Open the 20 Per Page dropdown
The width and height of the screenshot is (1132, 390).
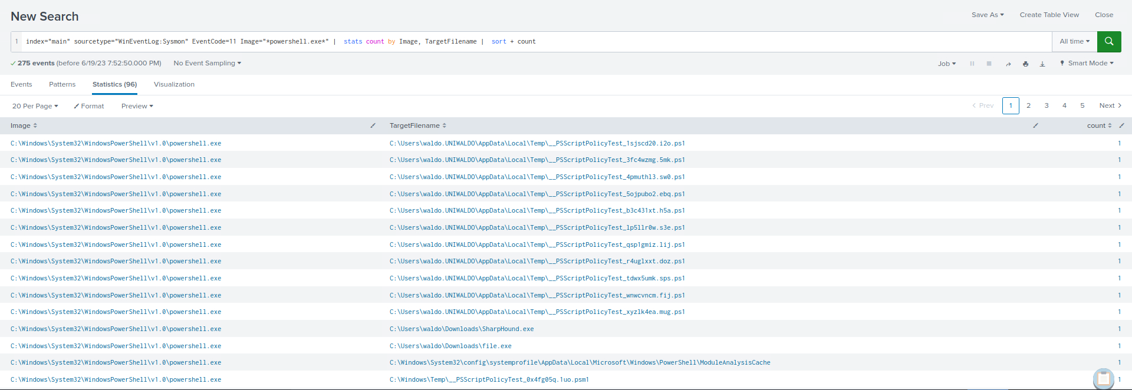click(x=35, y=106)
